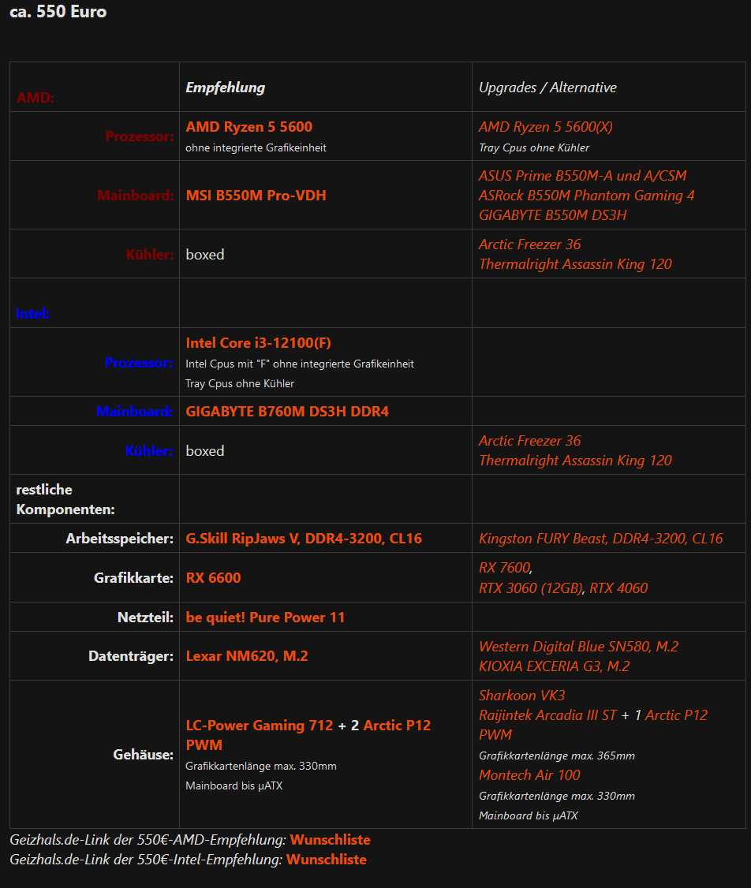Click the 'boxed' text in Intel Kühler row
751x888 pixels.
tap(205, 451)
